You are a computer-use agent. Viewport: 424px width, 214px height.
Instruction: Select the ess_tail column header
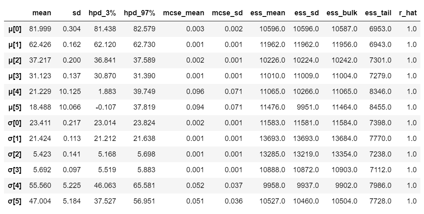[378, 13]
